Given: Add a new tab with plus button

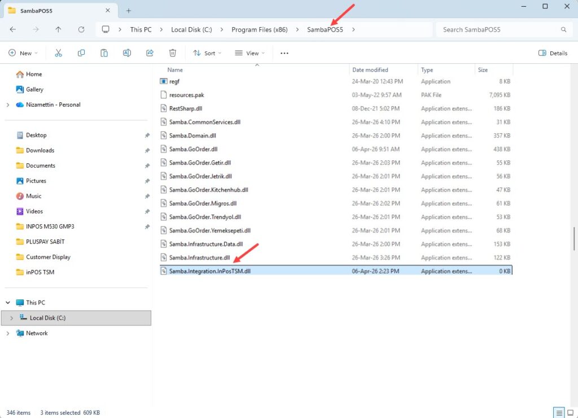Looking at the screenshot, I should [129, 10].
